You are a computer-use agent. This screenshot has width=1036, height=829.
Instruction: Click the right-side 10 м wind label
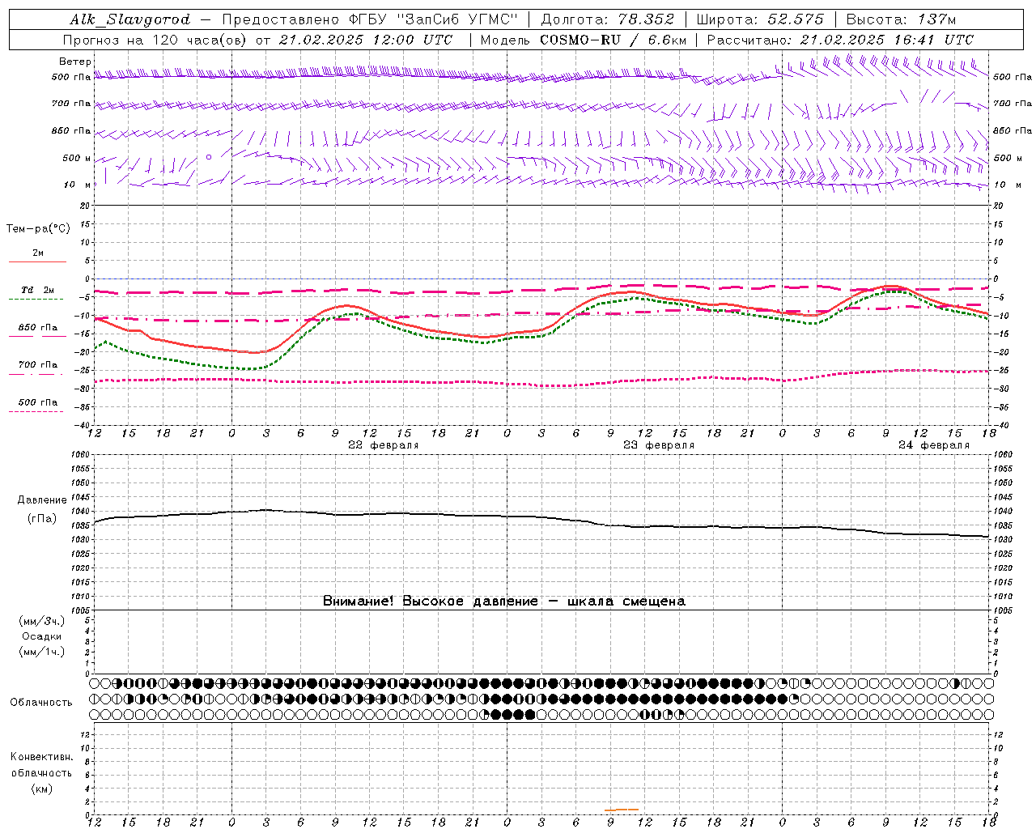click(1008, 185)
